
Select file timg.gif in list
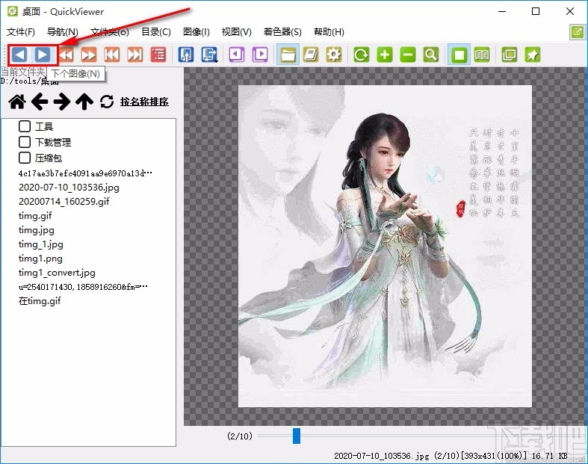coord(35,216)
